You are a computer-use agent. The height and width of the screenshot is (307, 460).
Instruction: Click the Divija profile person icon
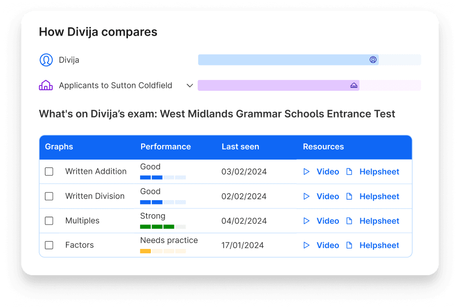point(46,60)
